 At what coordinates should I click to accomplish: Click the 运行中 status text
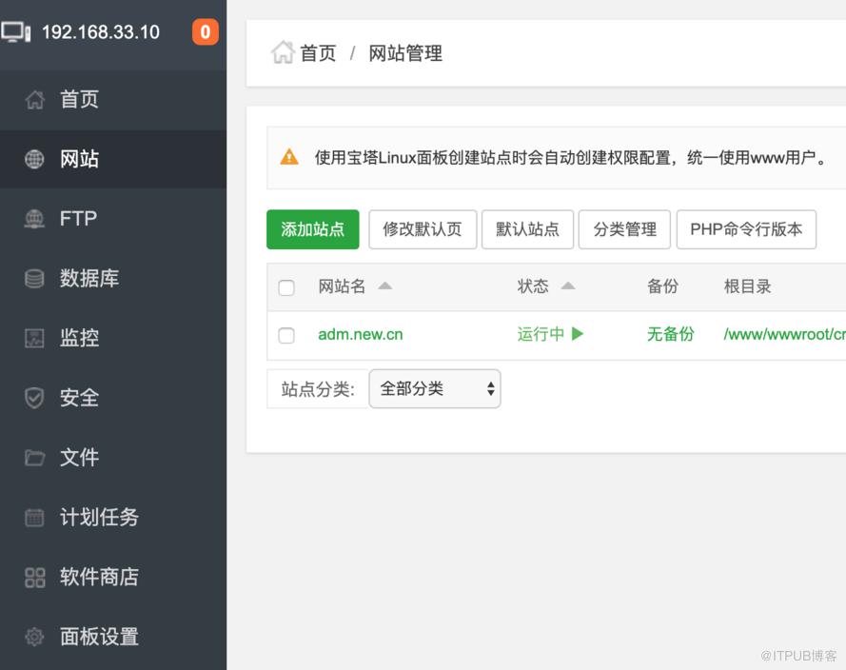[x=541, y=334]
